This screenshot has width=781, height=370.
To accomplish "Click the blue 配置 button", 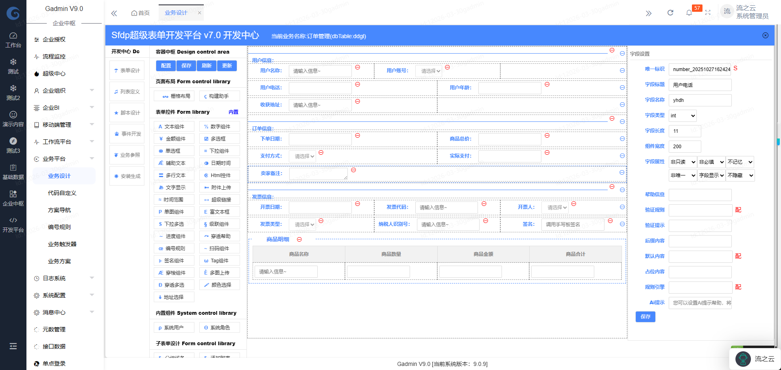I will [166, 66].
